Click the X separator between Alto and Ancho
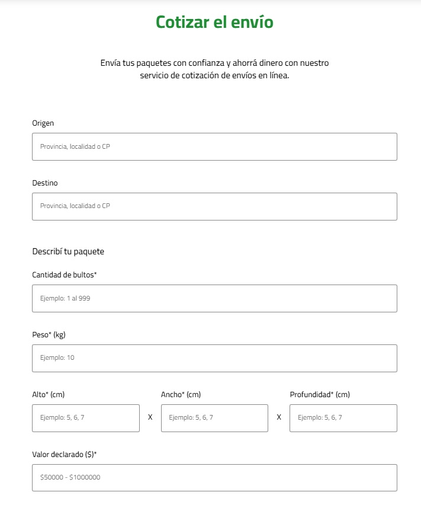421x508 pixels. pos(150,417)
